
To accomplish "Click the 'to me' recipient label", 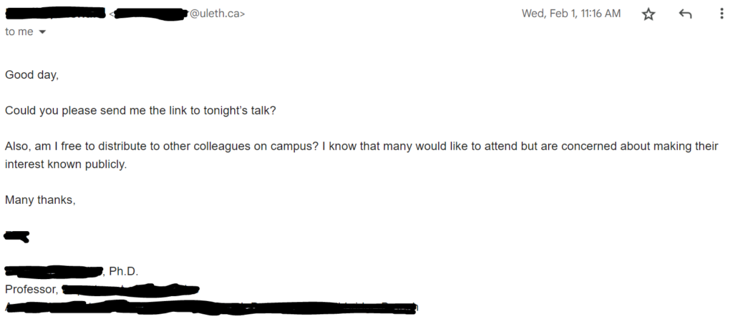I will pos(19,32).
